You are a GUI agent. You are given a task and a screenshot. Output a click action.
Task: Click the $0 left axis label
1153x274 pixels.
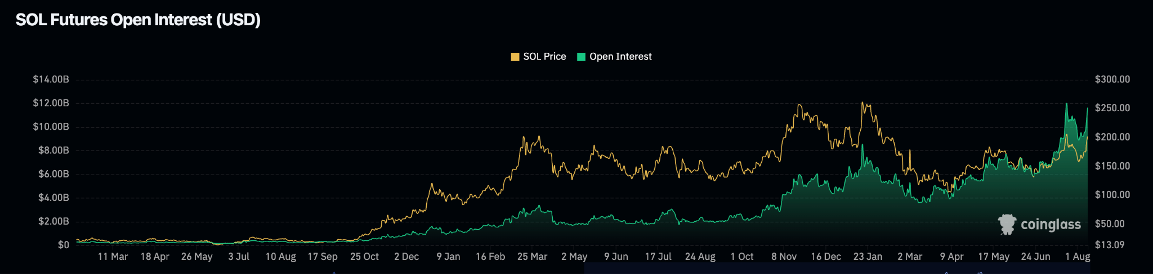[63, 245]
